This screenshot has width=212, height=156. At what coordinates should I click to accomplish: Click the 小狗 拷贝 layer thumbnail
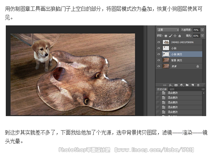click(x=166, y=54)
